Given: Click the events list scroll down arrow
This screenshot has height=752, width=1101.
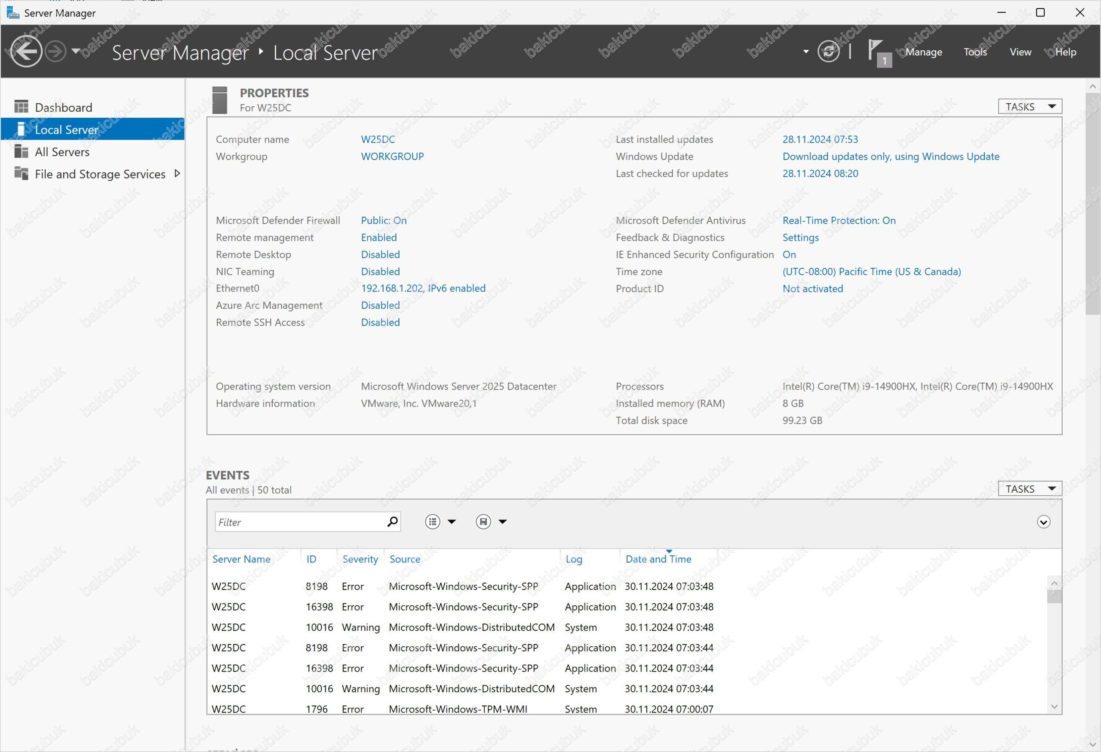Looking at the screenshot, I should point(1054,706).
